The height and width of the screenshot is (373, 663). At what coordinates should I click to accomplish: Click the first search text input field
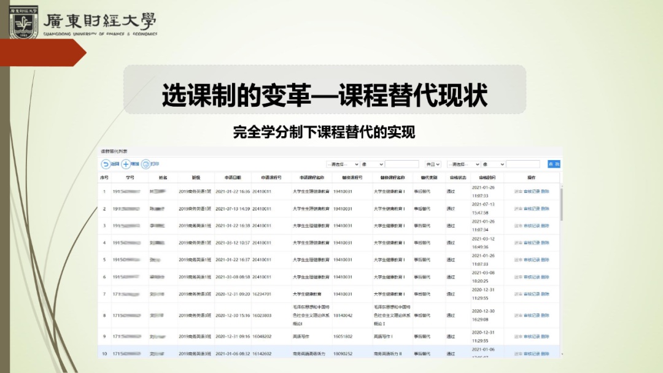401,164
